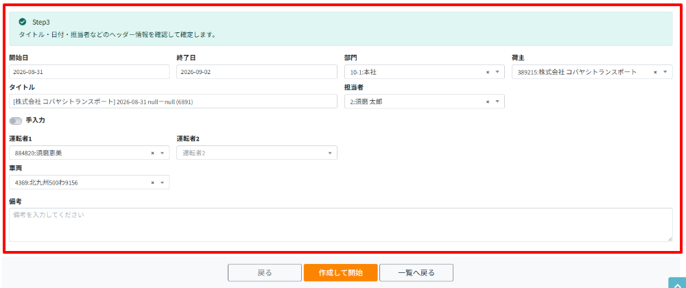Viewport: 686px width, 288px height.
Task: Click the 開始日 date field
Action: click(89, 72)
